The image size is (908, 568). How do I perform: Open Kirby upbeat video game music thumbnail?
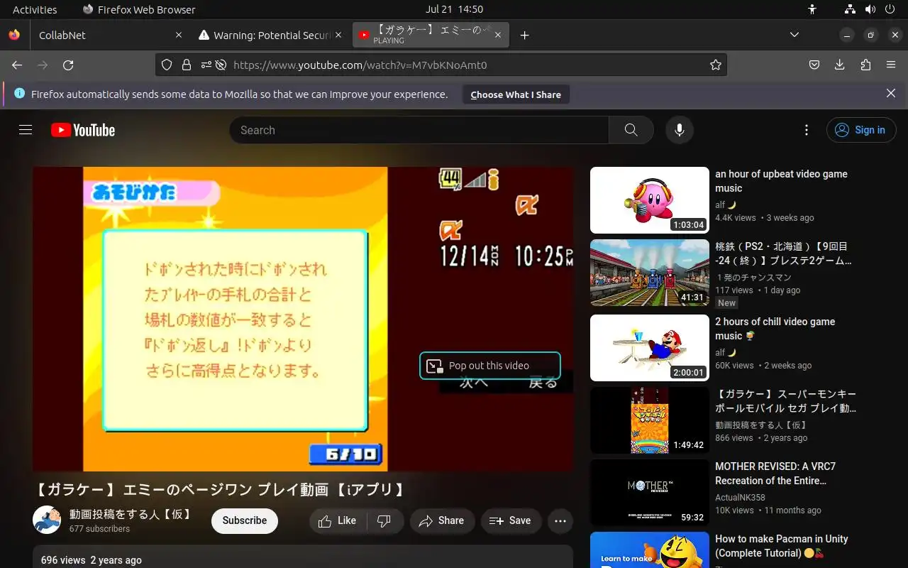pyautogui.click(x=650, y=200)
